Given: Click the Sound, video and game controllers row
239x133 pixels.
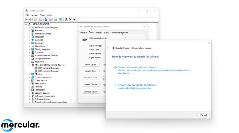Looking at the screenshot, I should tap(51, 102).
